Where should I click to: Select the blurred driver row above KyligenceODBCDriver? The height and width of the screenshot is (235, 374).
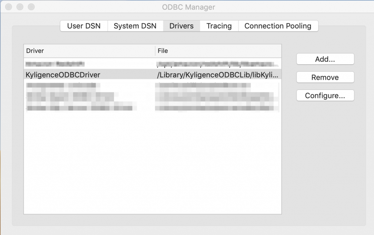click(x=55, y=64)
